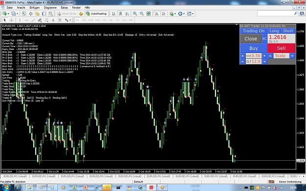The height and width of the screenshot is (191, 306).
Task: Toggle the Terminal panel icon
Action: tap(44, 14)
